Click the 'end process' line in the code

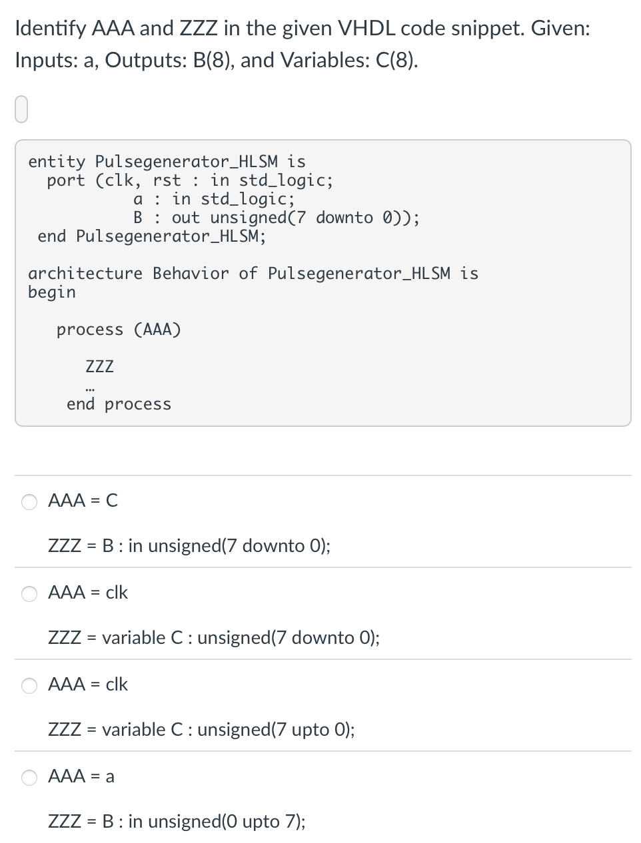tap(119, 404)
